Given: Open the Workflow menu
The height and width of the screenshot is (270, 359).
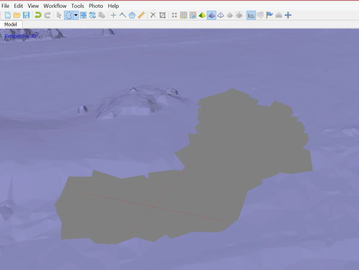Looking at the screenshot, I should [x=55, y=6].
